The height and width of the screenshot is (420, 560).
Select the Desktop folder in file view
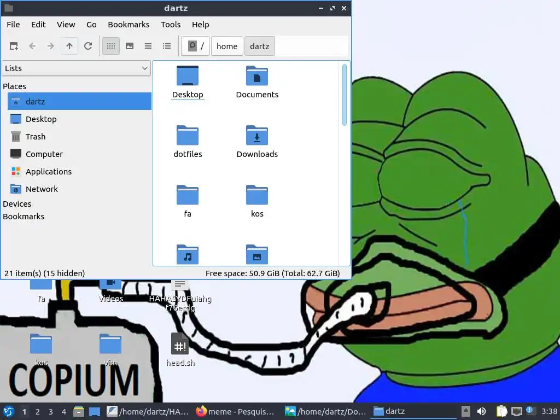tap(188, 82)
